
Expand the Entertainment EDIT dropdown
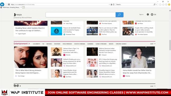click(153, 44)
